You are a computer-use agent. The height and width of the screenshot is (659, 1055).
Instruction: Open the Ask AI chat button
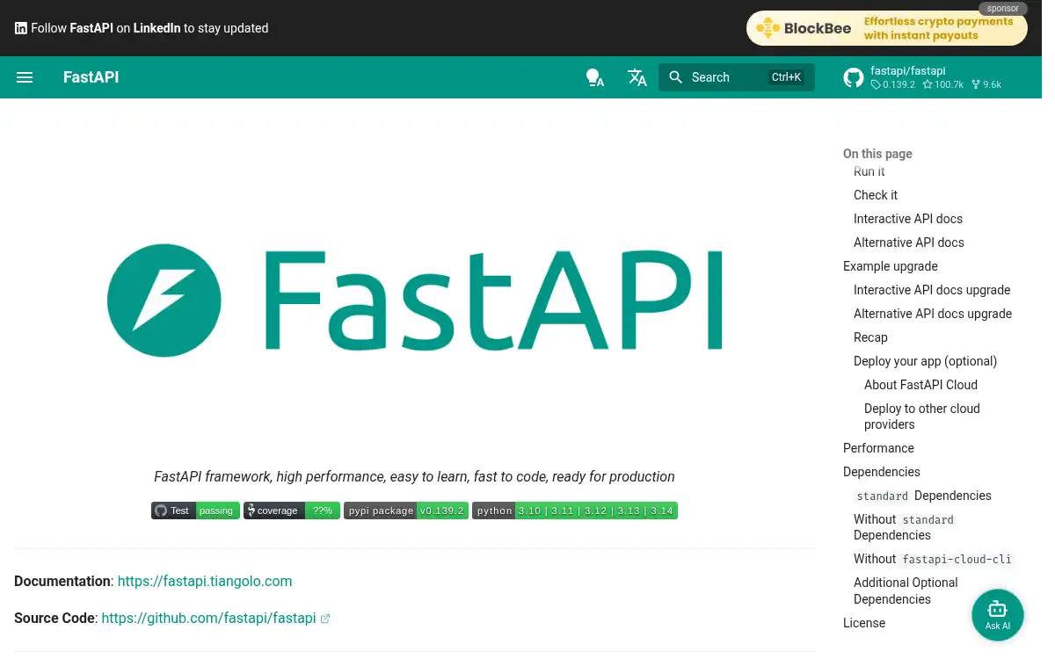point(998,615)
